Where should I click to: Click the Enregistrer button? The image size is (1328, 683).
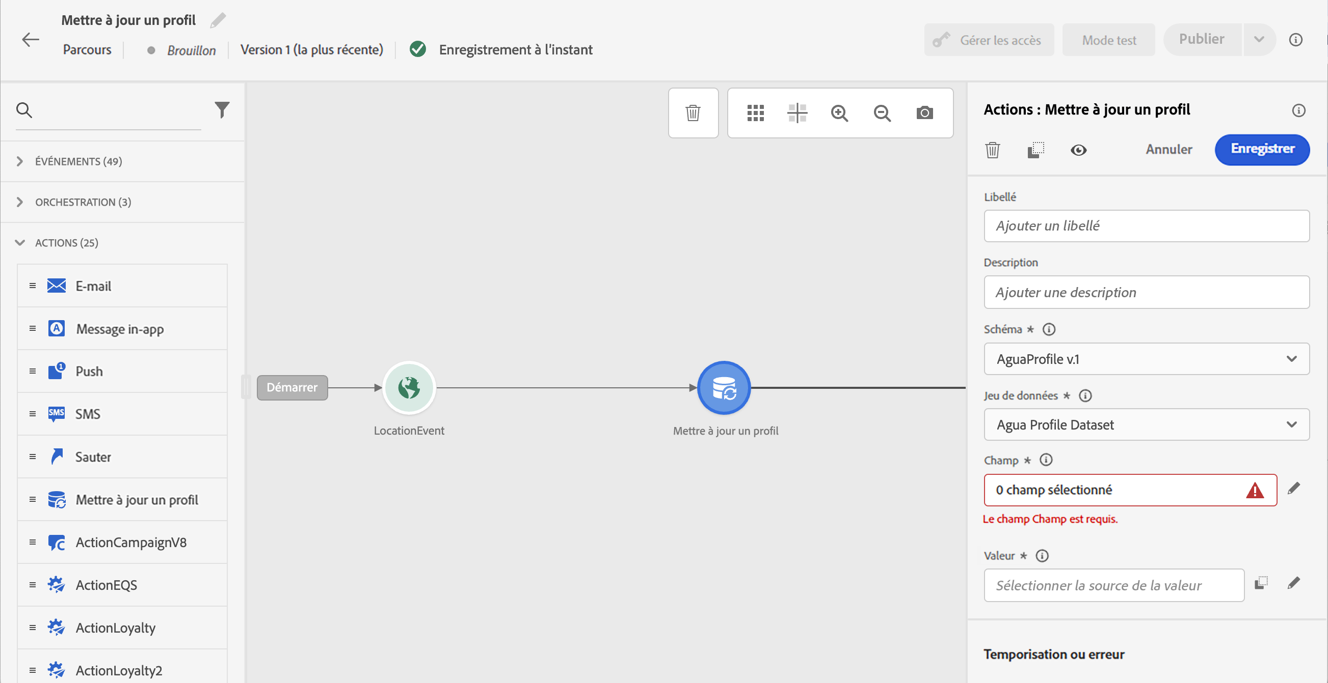pos(1261,149)
